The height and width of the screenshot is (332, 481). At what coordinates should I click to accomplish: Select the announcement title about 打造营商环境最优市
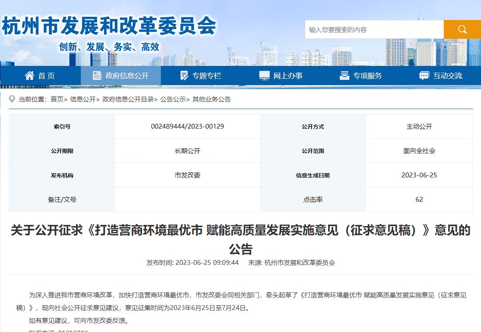click(240, 237)
